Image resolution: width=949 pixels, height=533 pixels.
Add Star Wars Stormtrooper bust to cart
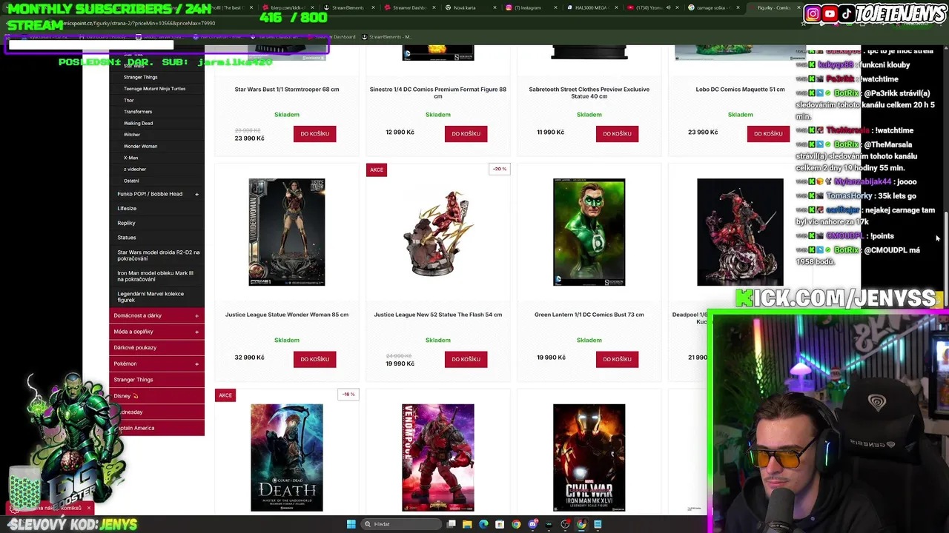click(x=314, y=134)
